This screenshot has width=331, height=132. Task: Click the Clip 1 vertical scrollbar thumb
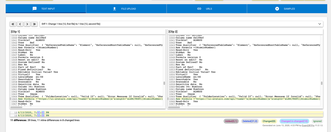tap(164, 83)
